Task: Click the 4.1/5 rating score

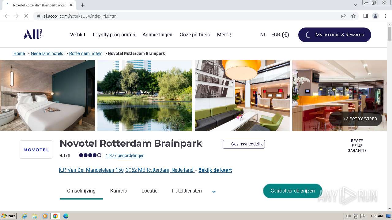Action: pyautogui.click(x=65, y=156)
